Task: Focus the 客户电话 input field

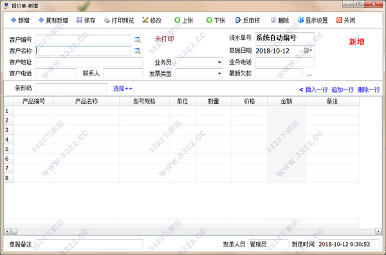Action: point(56,73)
